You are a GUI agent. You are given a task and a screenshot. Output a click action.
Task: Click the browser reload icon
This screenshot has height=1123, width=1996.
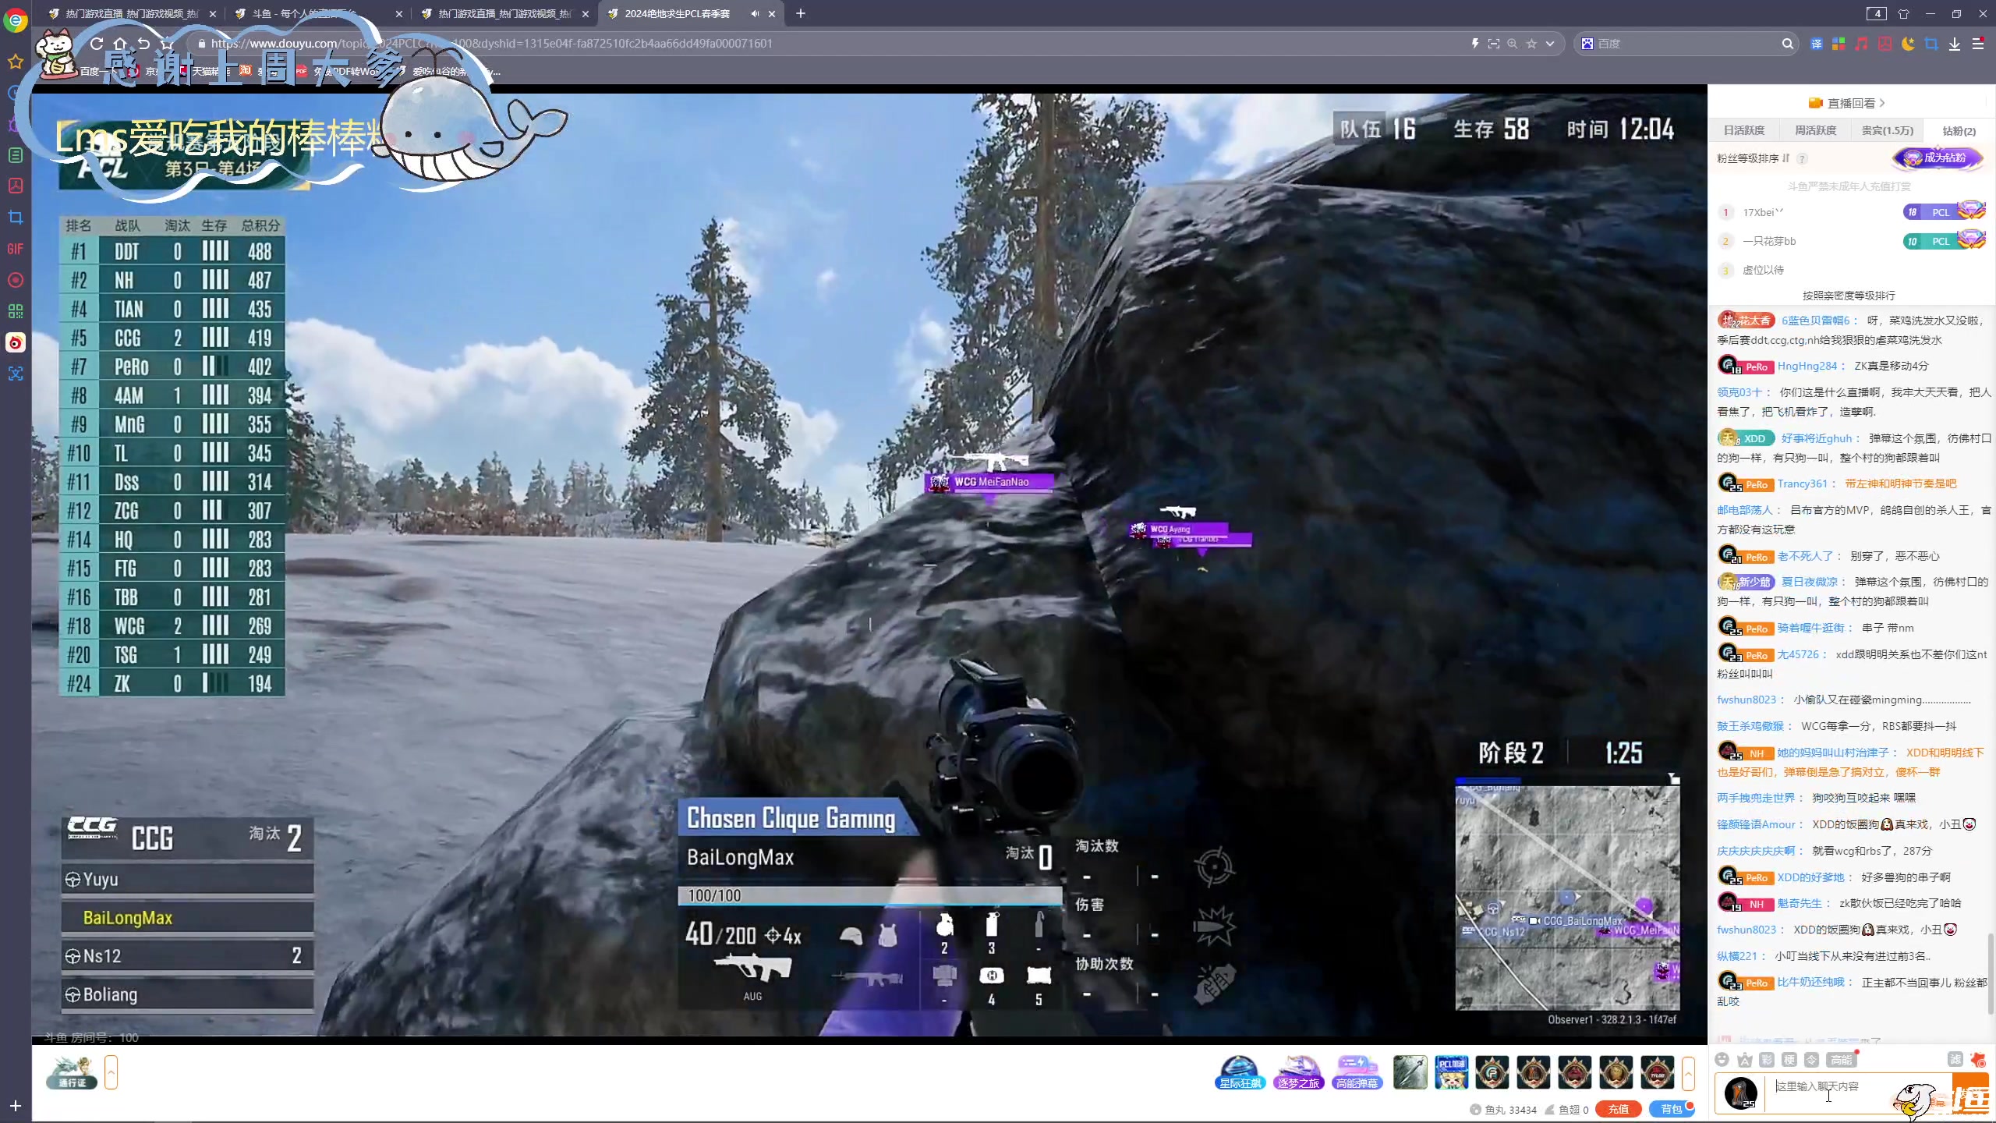click(97, 44)
